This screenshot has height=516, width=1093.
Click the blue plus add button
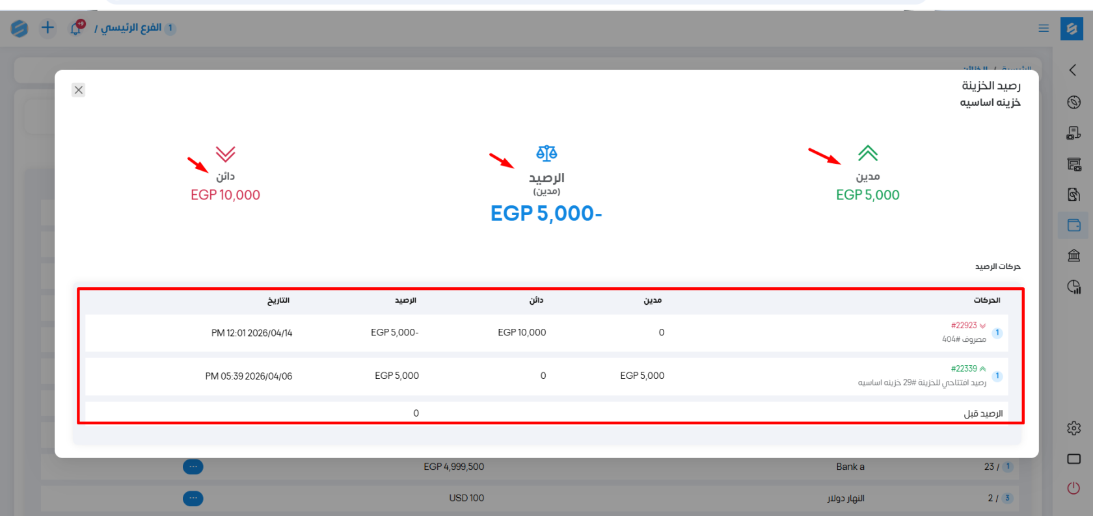47,28
